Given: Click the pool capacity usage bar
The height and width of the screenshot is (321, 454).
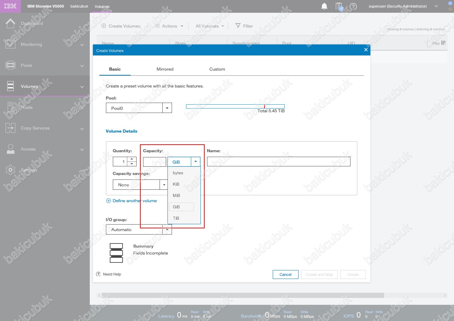Looking at the screenshot, I should point(235,106).
